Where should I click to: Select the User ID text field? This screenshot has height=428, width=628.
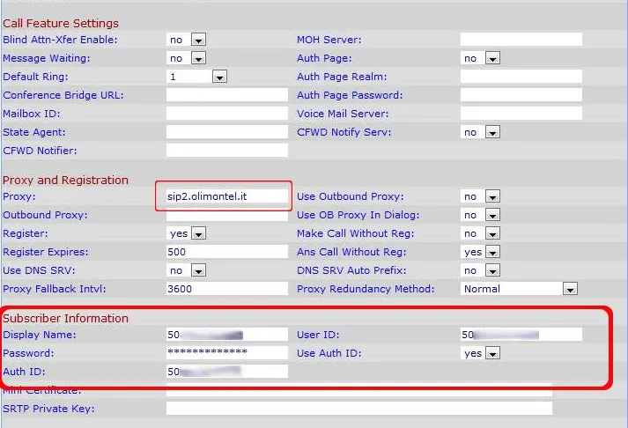(521, 334)
